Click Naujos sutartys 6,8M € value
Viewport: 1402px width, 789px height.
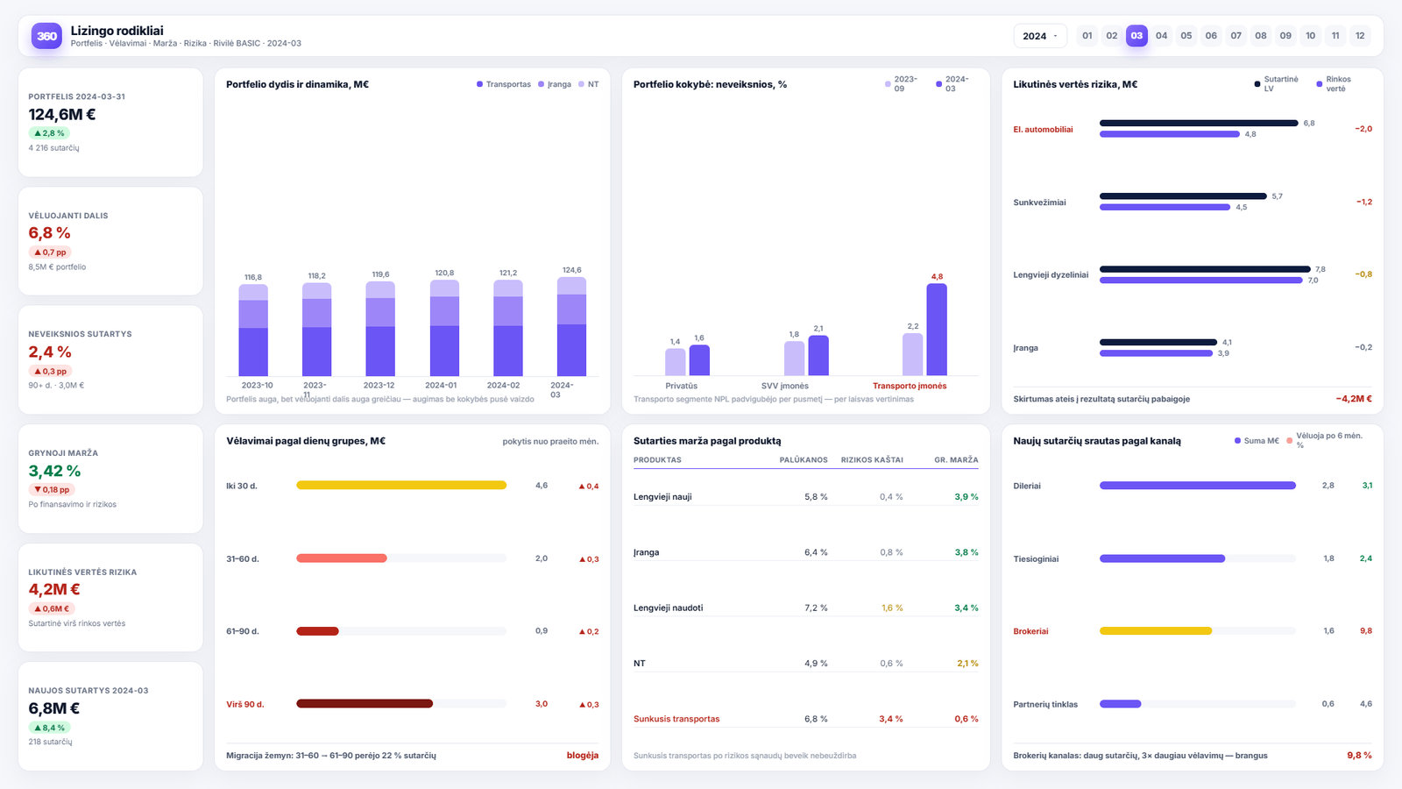[x=54, y=708]
